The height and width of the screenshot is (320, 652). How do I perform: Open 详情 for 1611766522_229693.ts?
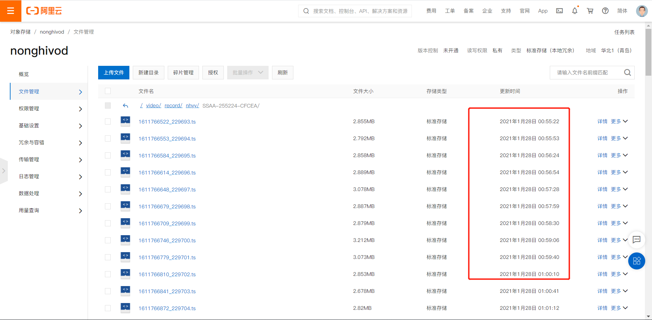pos(602,121)
